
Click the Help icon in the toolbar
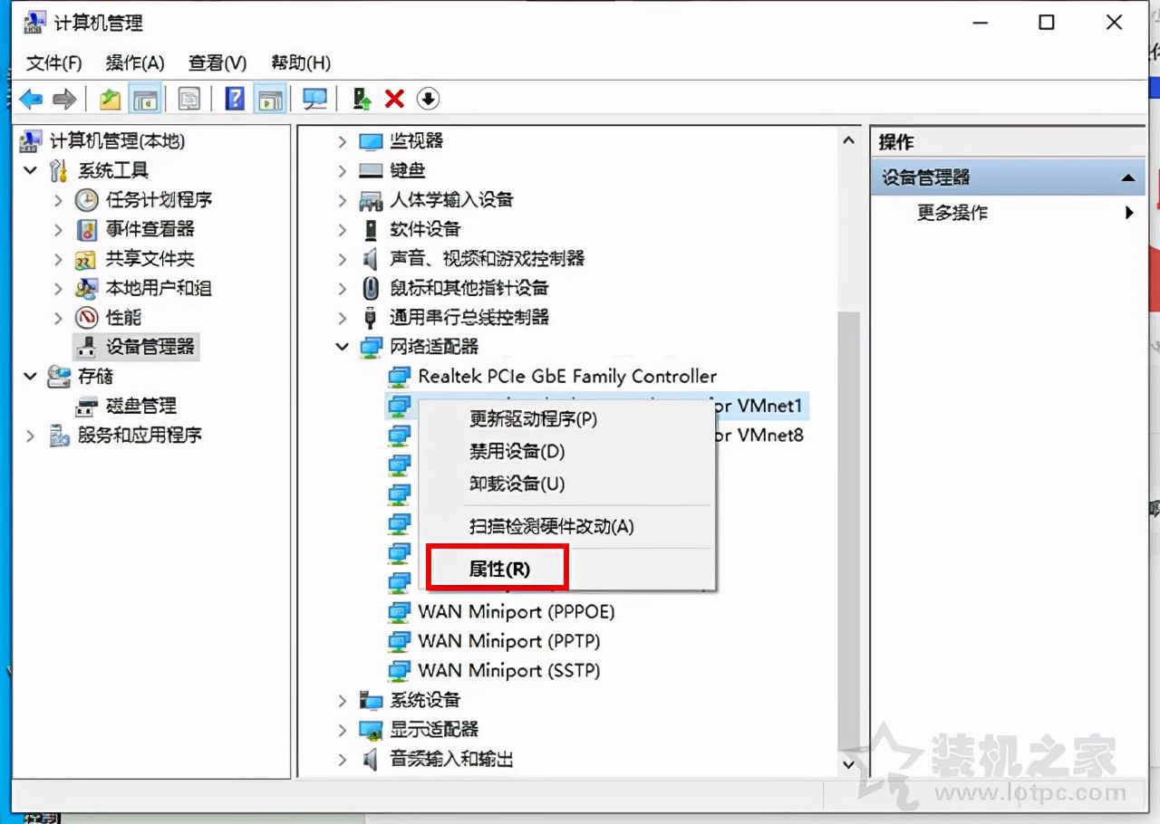[235, 98]
